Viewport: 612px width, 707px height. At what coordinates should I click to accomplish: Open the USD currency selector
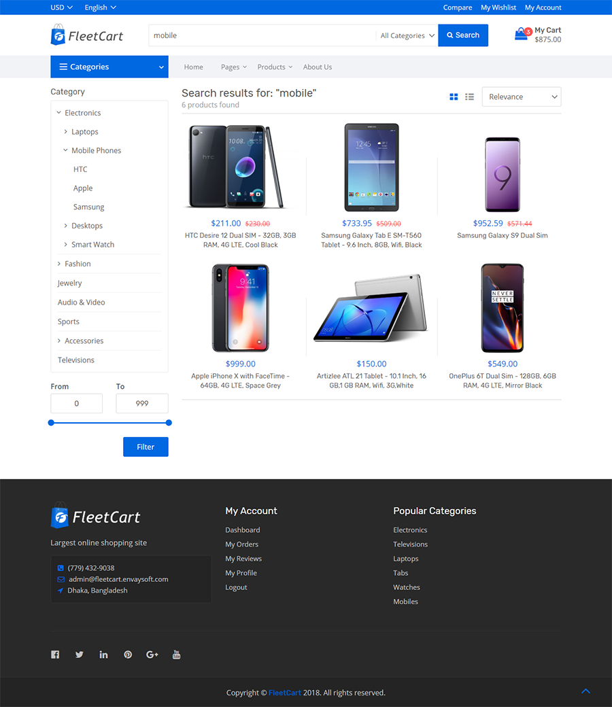click(61, 7)
